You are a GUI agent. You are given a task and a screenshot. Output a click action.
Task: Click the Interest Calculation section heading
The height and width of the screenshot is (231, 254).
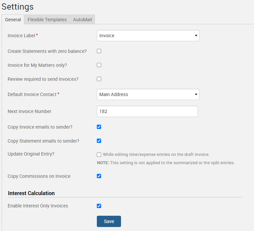31,193
